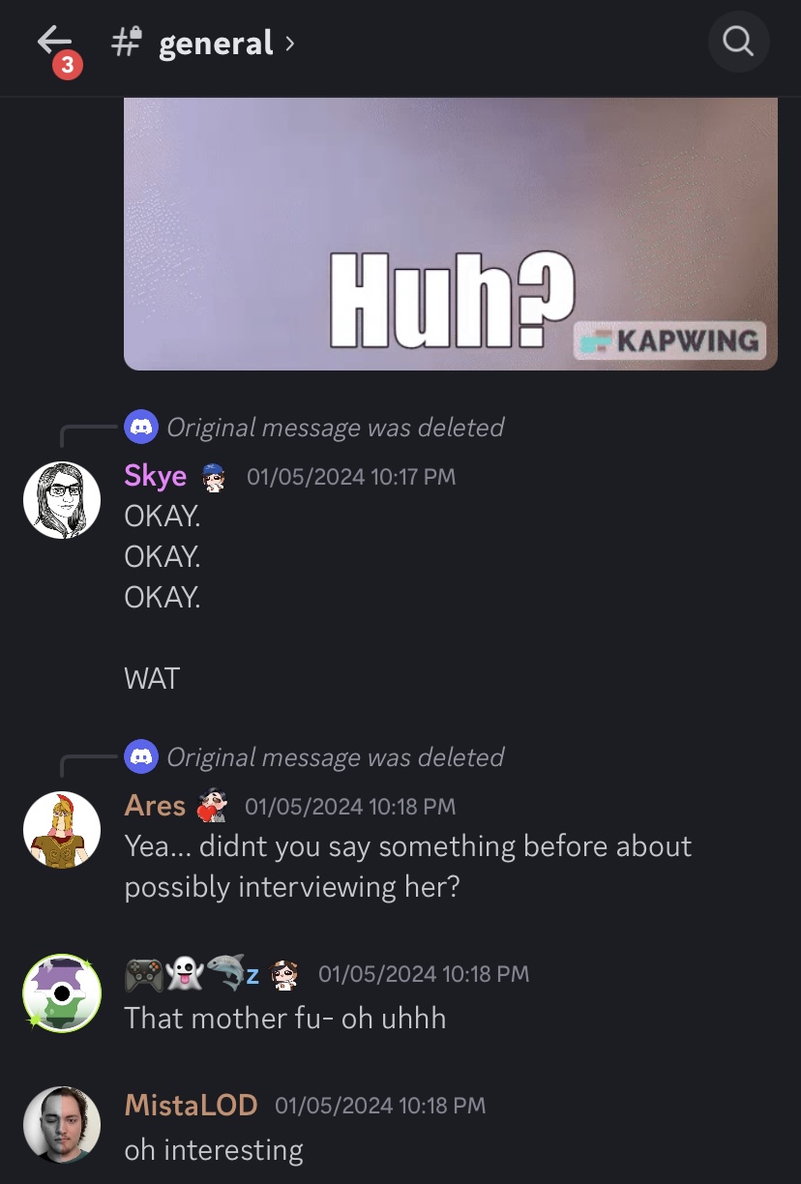Tap the Ares username
This screenshot has width=801, height=1184.
155,806
